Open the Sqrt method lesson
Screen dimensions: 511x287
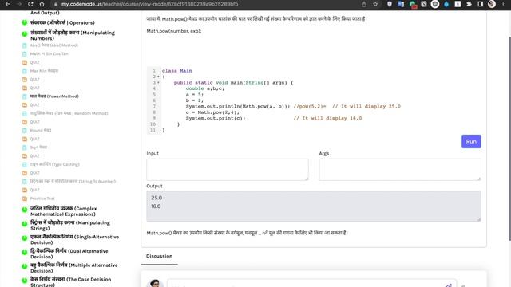pyautogui.click(x=38, y=147)
